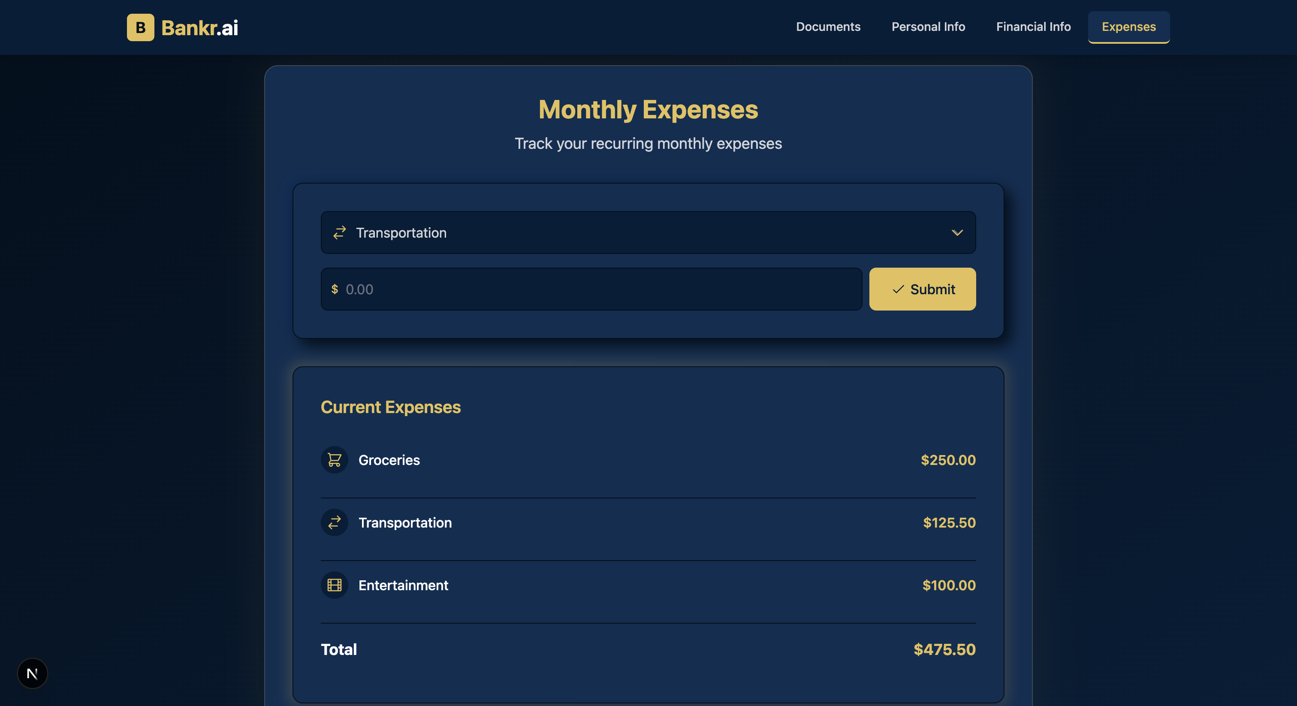
Task: Open the Transportation category selector
Action: 648,232
